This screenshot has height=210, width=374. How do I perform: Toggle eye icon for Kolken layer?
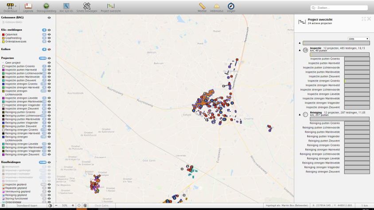tap(49, 49)
